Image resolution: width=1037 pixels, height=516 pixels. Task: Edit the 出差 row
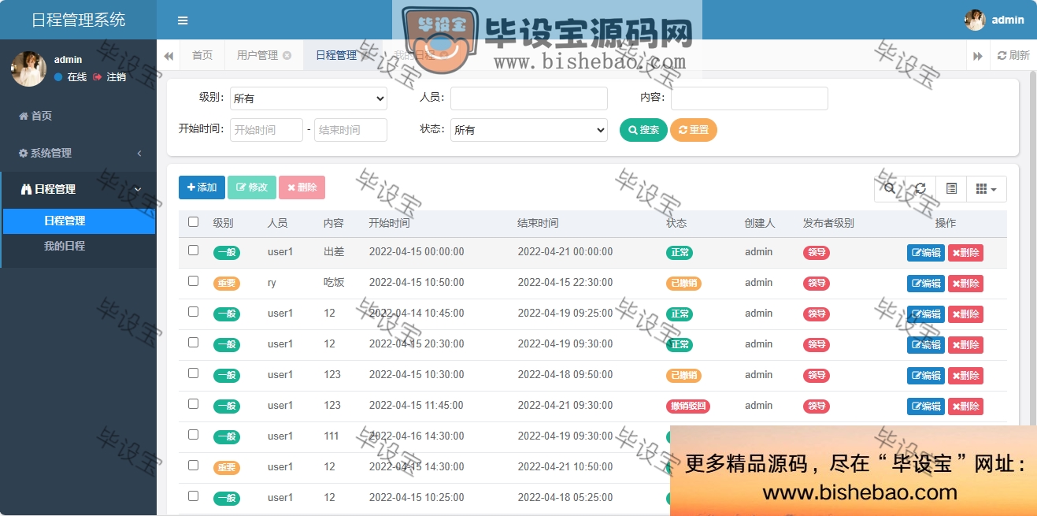click(926, 253)
